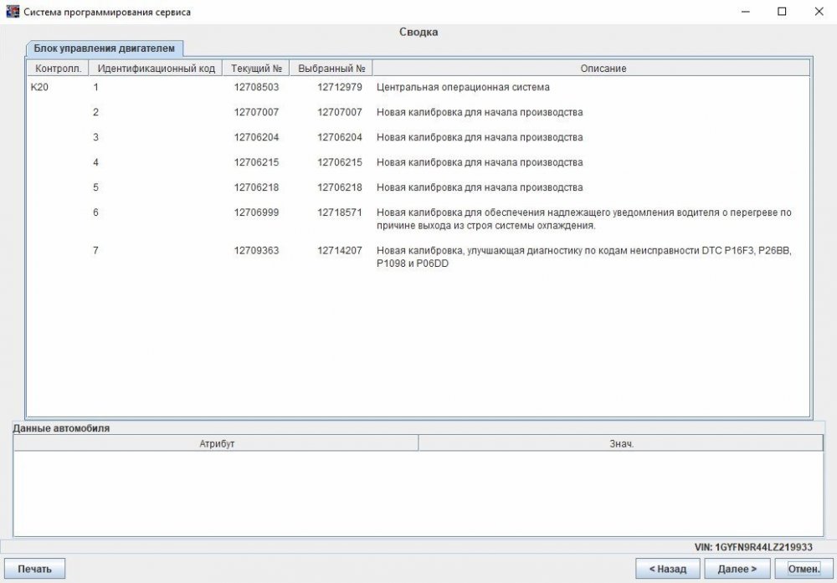Select the K20 controller cell
837x583 pixels.
[x=39, y=87]
